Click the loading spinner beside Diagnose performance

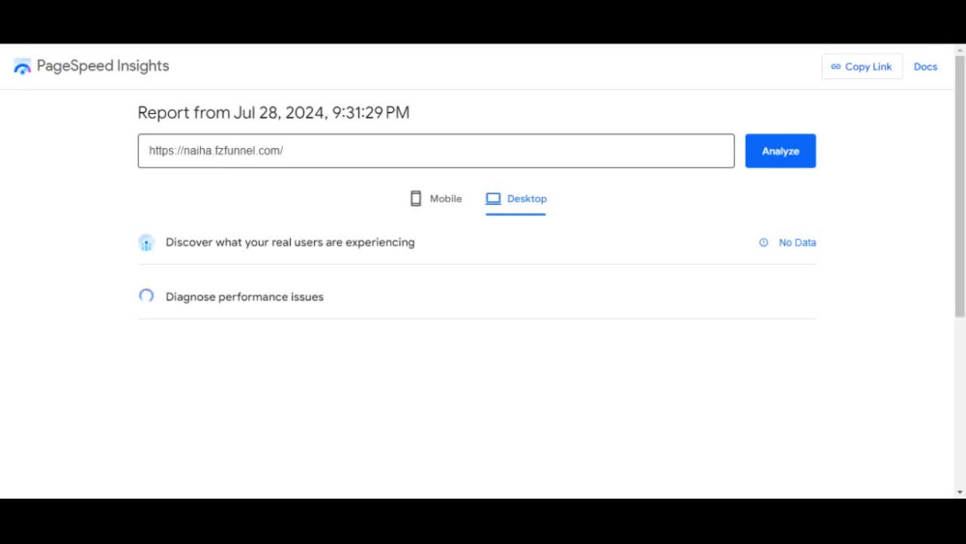[x=146, y=297]
